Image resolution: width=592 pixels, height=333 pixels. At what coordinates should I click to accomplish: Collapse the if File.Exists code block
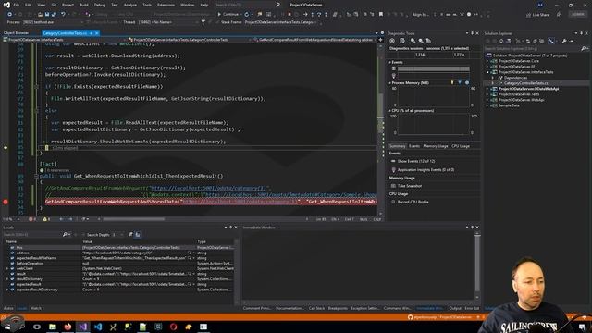(37, 86)
